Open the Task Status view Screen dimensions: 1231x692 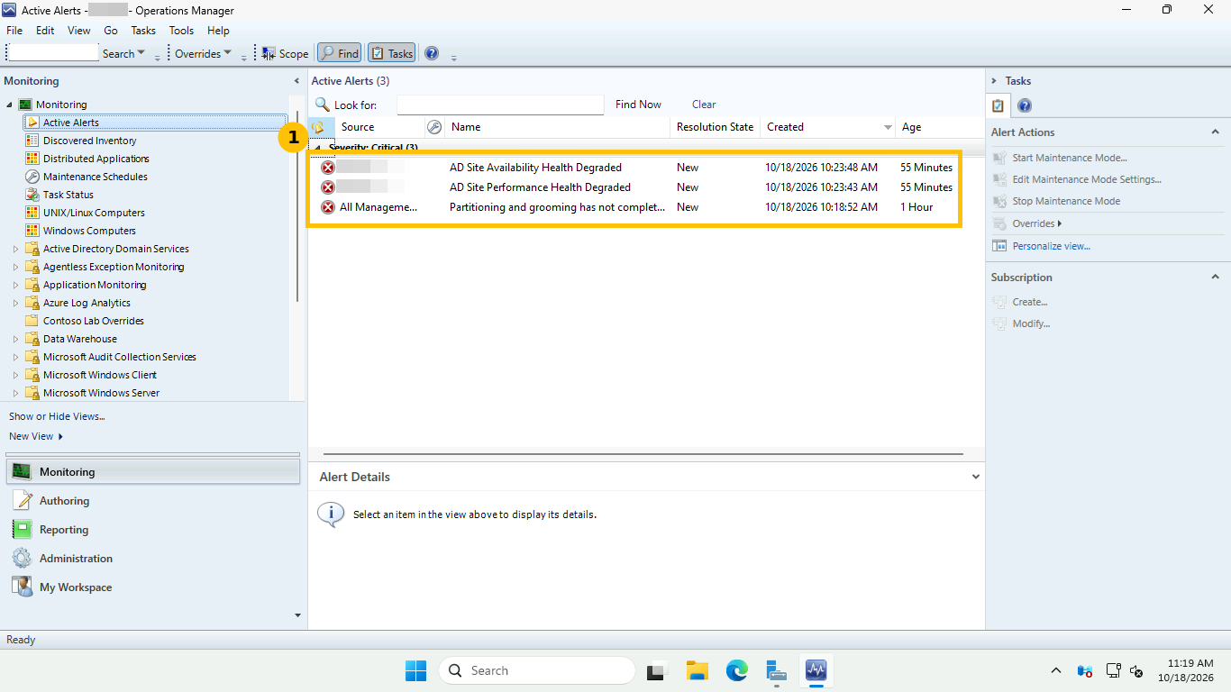click(x=68, y=195)
